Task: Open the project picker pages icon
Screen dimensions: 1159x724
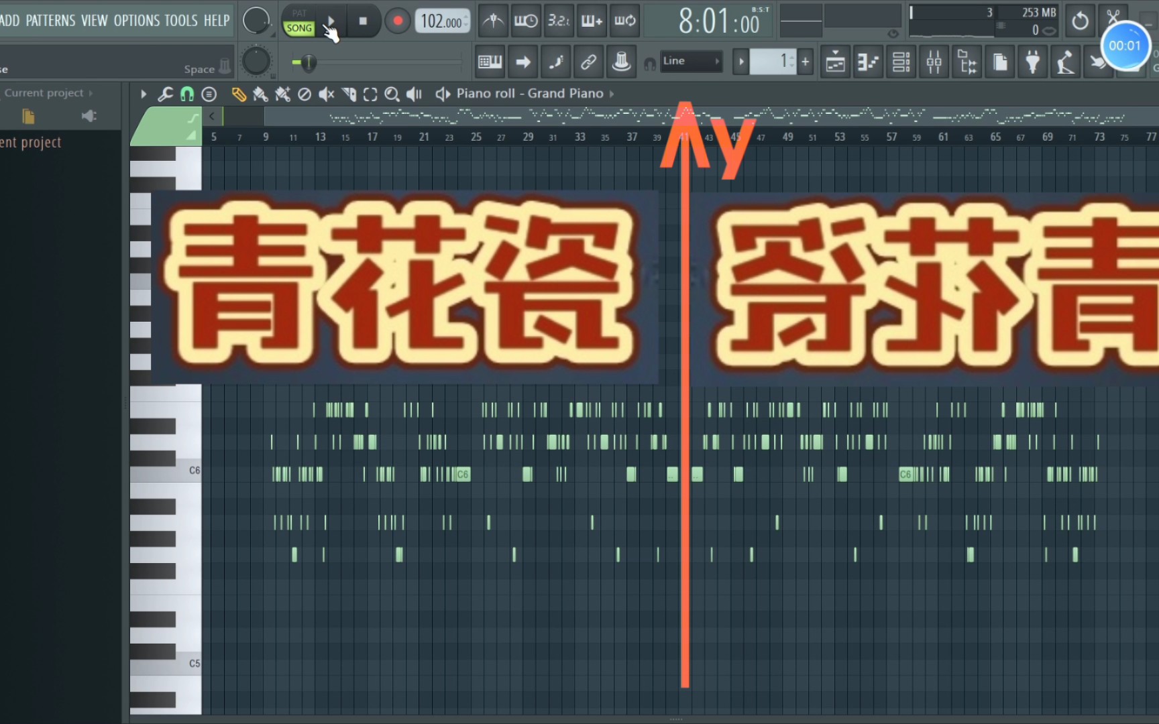Action: [x=1000, y=62]
